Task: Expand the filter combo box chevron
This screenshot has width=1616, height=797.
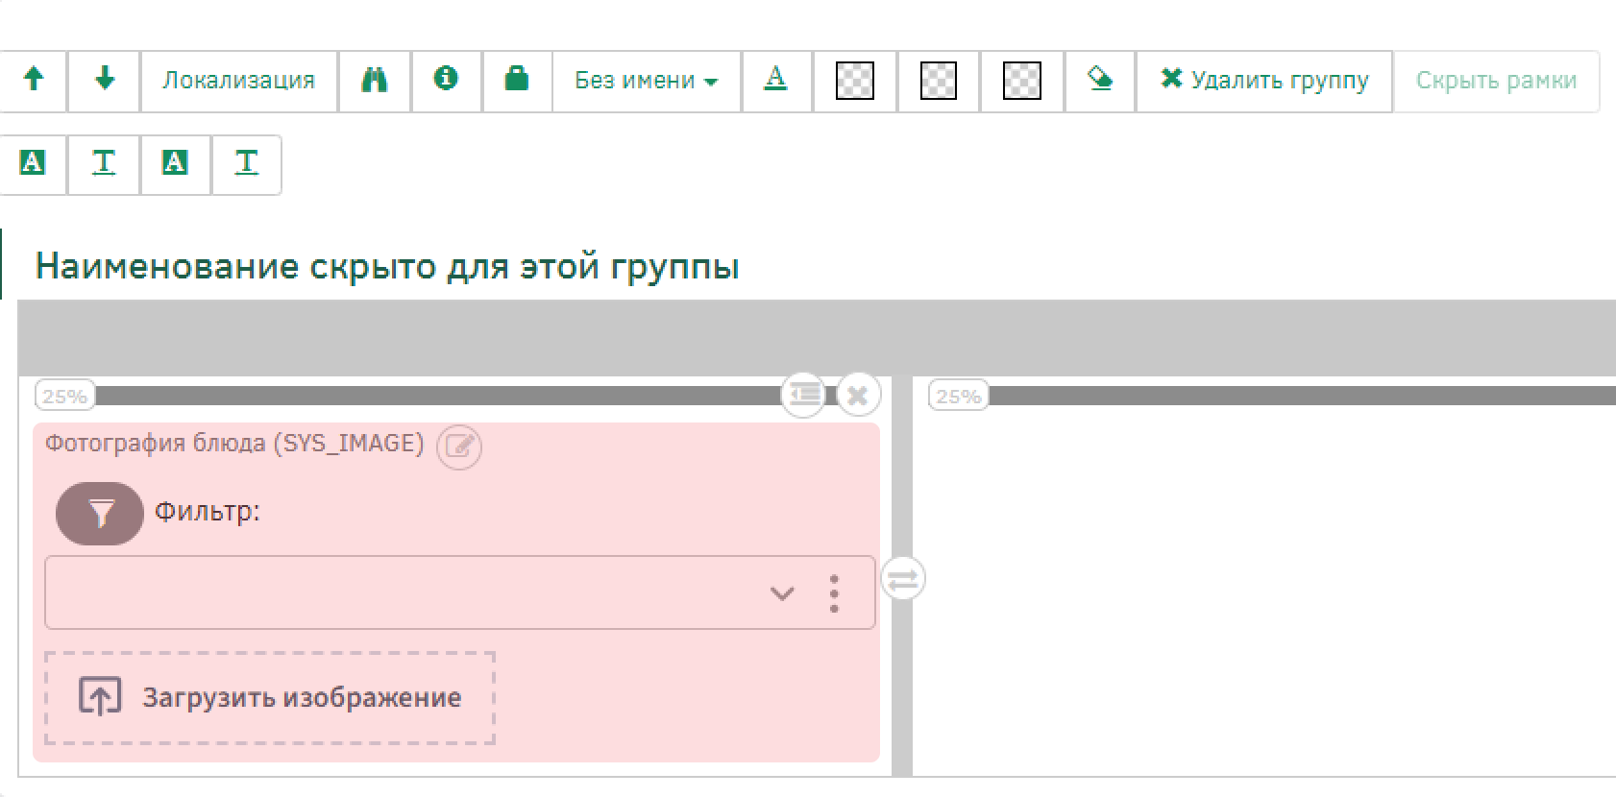Action: pos(782,593)
